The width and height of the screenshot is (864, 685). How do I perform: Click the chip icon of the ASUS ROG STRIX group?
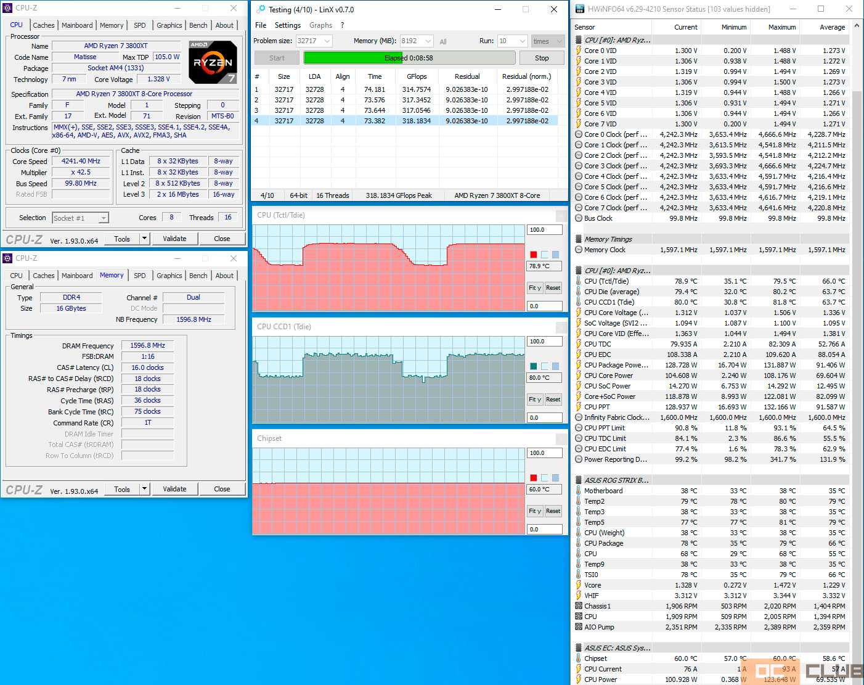point(578,480)
